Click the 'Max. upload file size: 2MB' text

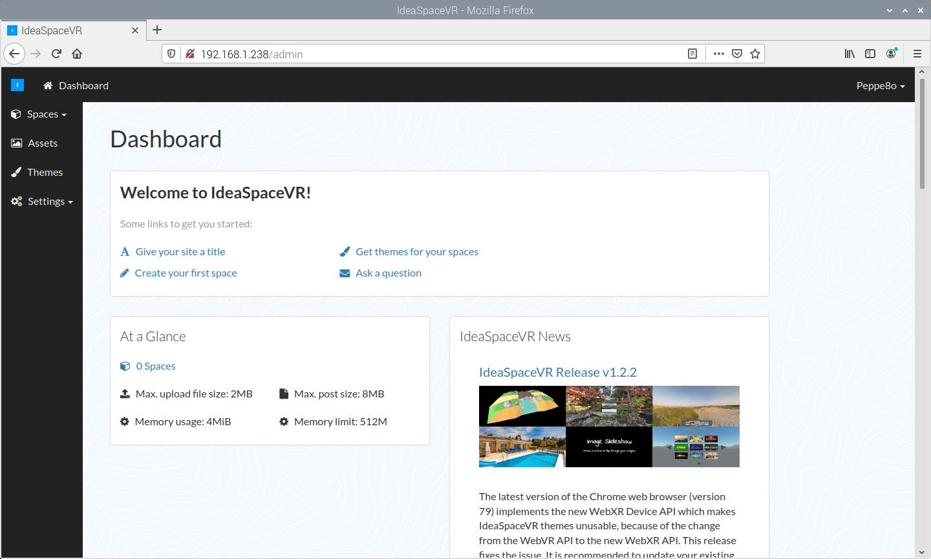[x=194, y=394]
